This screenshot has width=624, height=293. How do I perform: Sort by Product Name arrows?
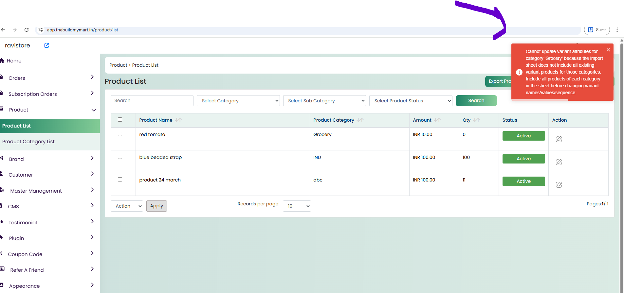coord(178,120)
